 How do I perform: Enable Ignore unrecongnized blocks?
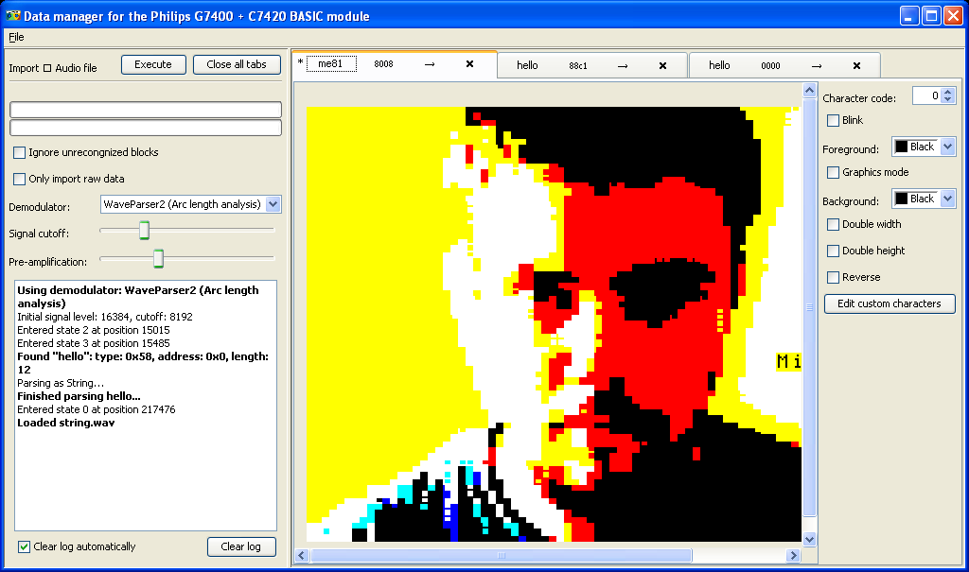20,152
